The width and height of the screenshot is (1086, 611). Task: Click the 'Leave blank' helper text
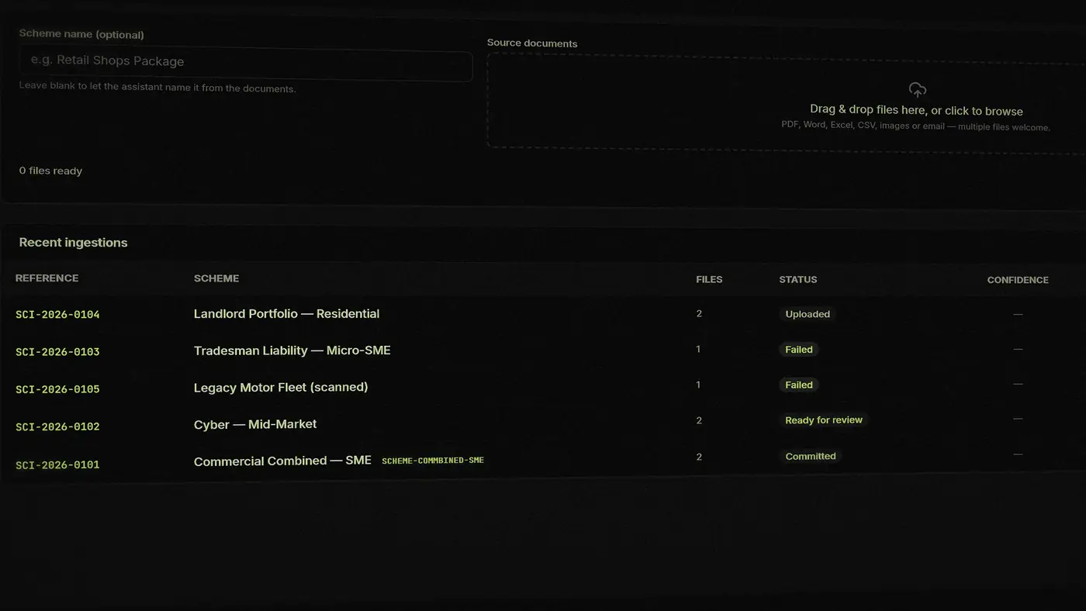(157, 87)
